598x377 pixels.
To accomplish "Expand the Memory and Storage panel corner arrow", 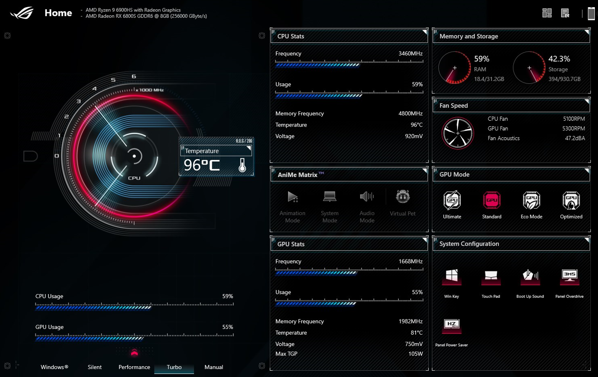I will coord(587,33).
